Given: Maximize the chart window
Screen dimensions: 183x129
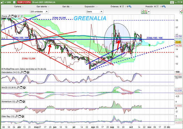Looking at the screenshot, I should click(x=179, y=2).
